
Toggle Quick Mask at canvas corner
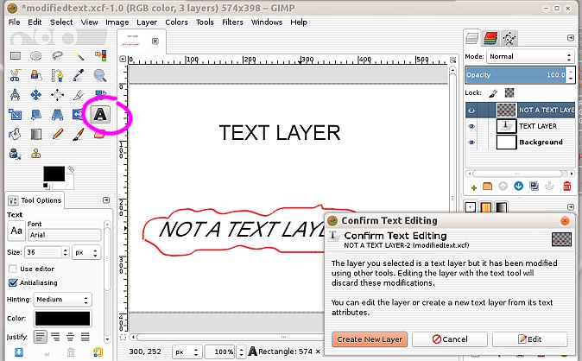click(123, 337)
